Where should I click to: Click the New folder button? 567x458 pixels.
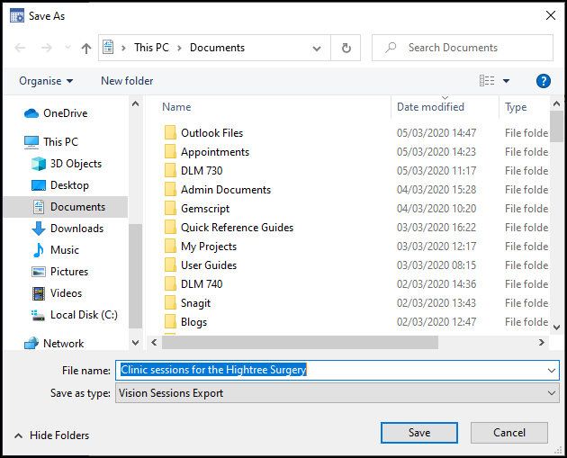(x=127, y=81)
